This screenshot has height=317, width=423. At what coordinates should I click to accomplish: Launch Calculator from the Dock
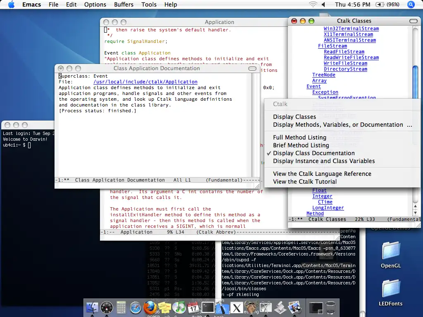[121, 307]
